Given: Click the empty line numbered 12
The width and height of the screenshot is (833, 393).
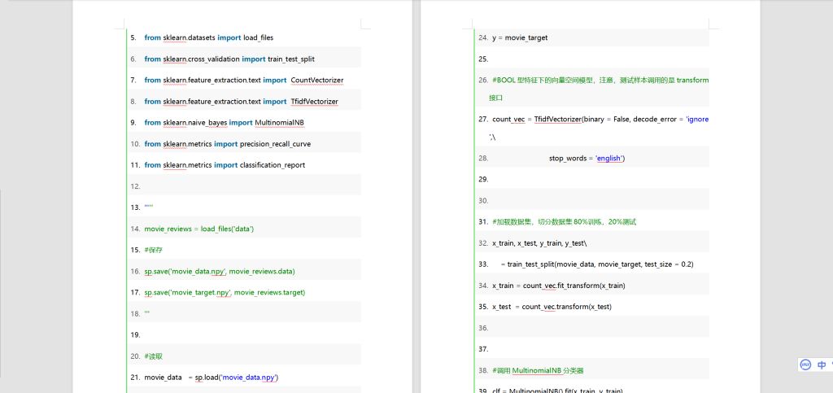Looking at the screenshot, I should point(244,186).
